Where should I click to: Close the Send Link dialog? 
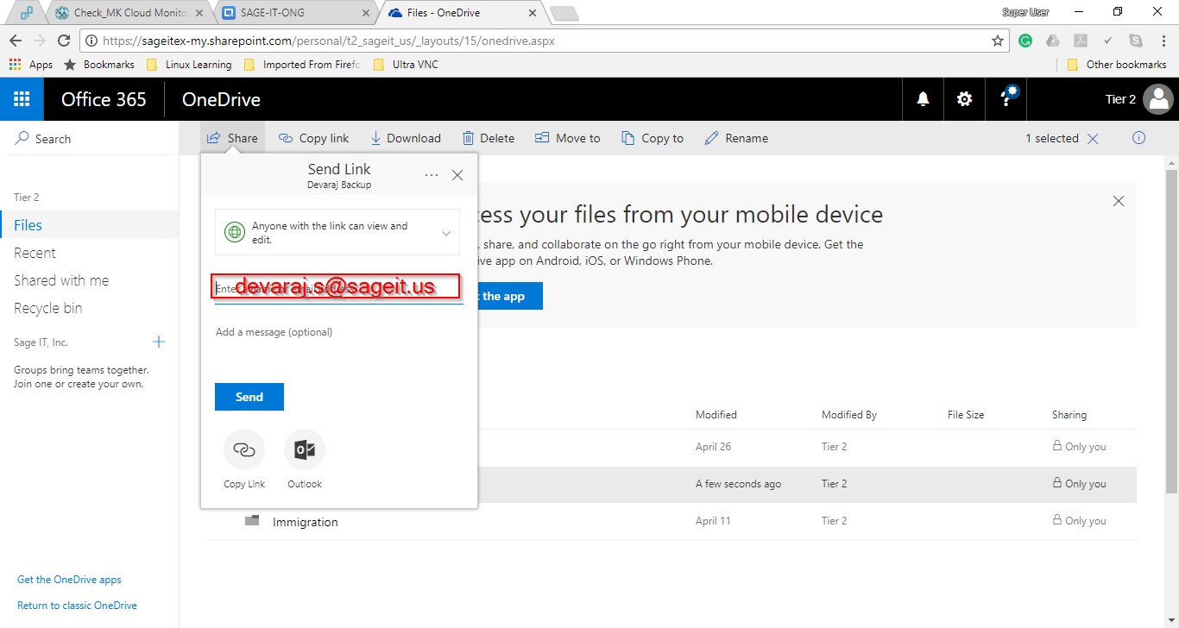(457, 175)
